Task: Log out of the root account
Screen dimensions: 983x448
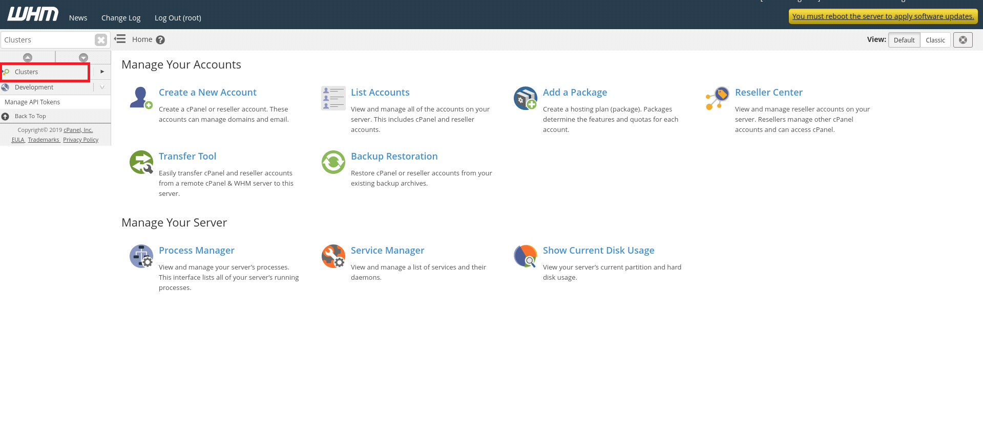Action: pos(178,18)
